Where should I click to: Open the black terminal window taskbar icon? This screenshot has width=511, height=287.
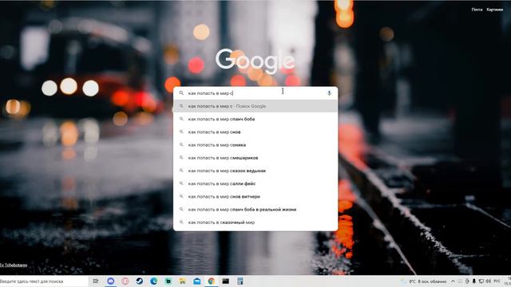point(225,281)
